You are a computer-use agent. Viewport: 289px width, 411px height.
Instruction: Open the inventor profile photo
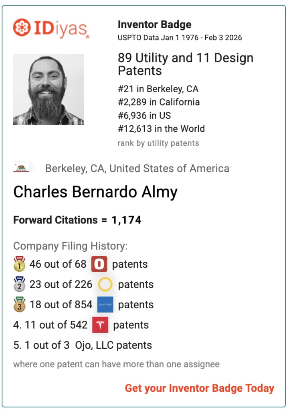[49, 90]
